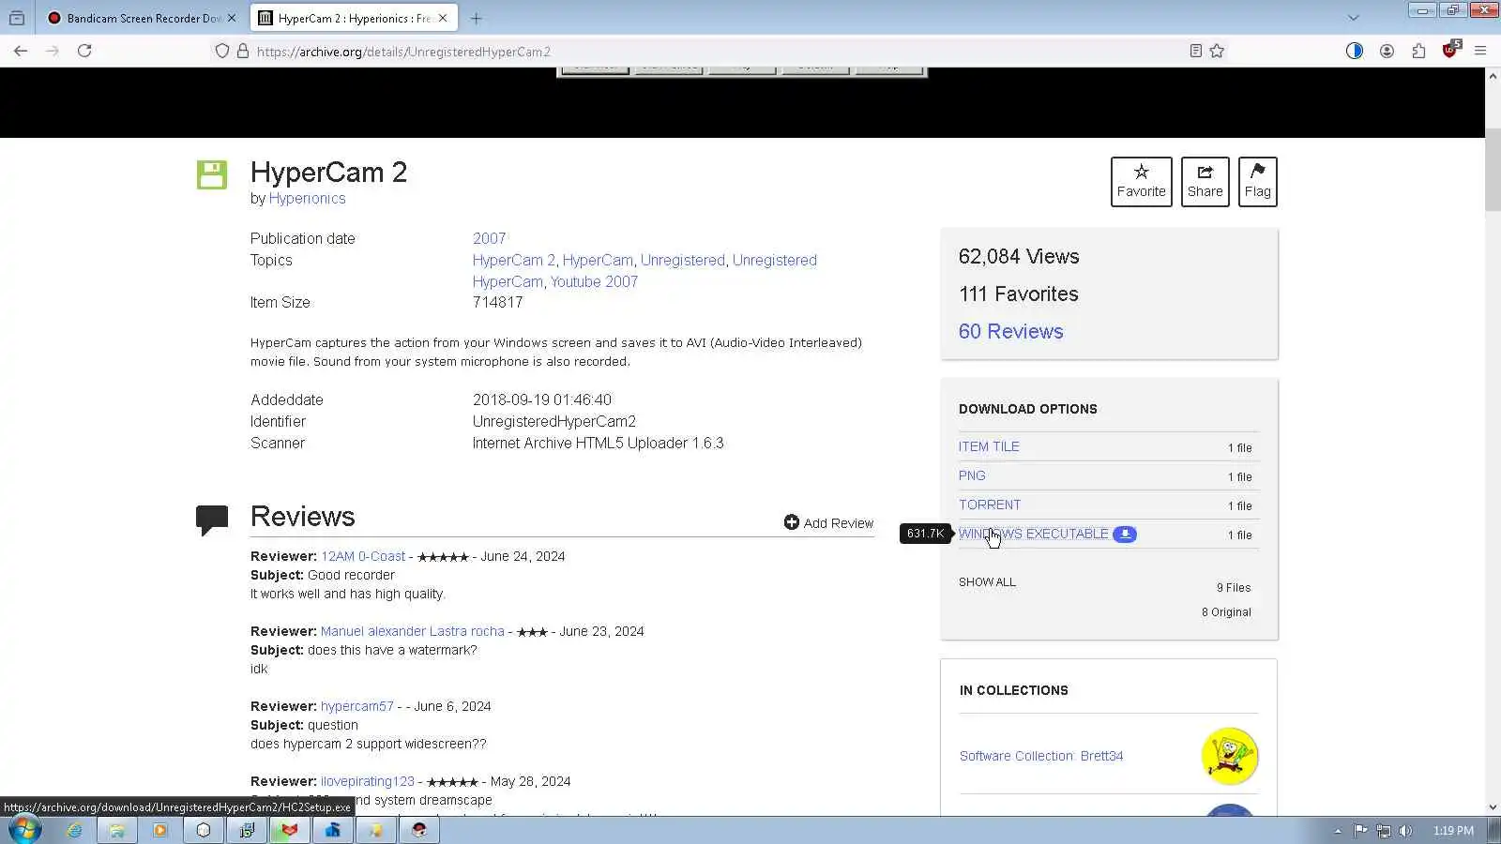Open the Action Center flag icon
Viewport: 1501px width, 844px height.
point(1361,831)
